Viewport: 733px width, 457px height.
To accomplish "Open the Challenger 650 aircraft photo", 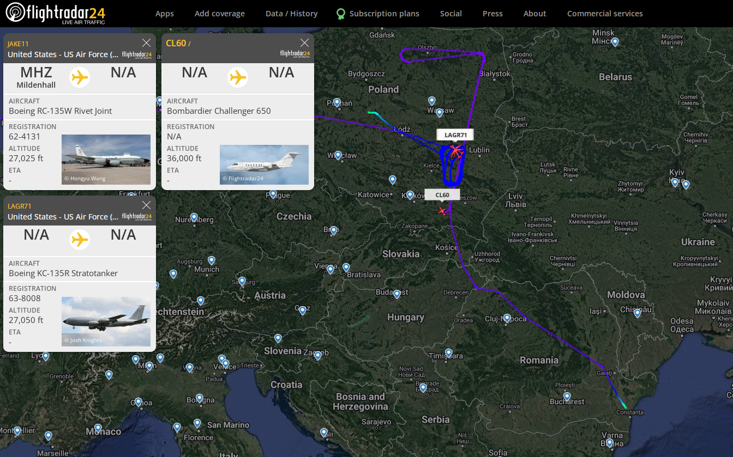I will [264, 164].
